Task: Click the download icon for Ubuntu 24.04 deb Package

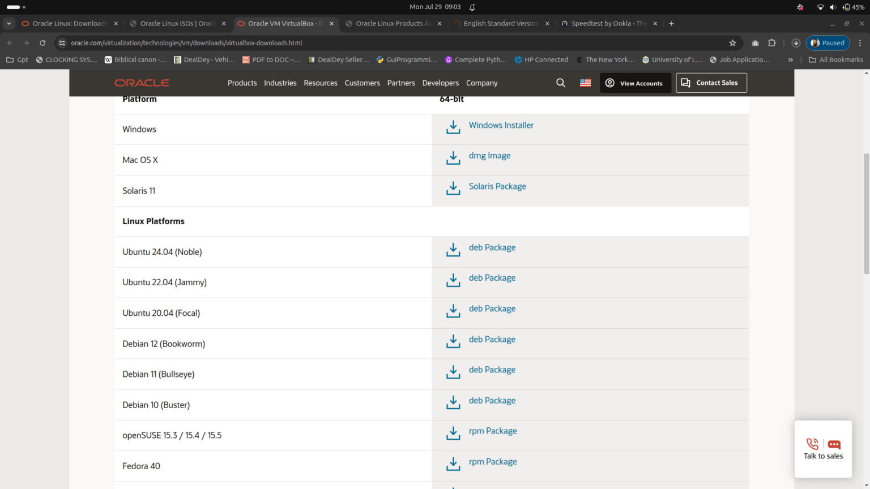Action: pyautogui.click(x=453, y=250)
